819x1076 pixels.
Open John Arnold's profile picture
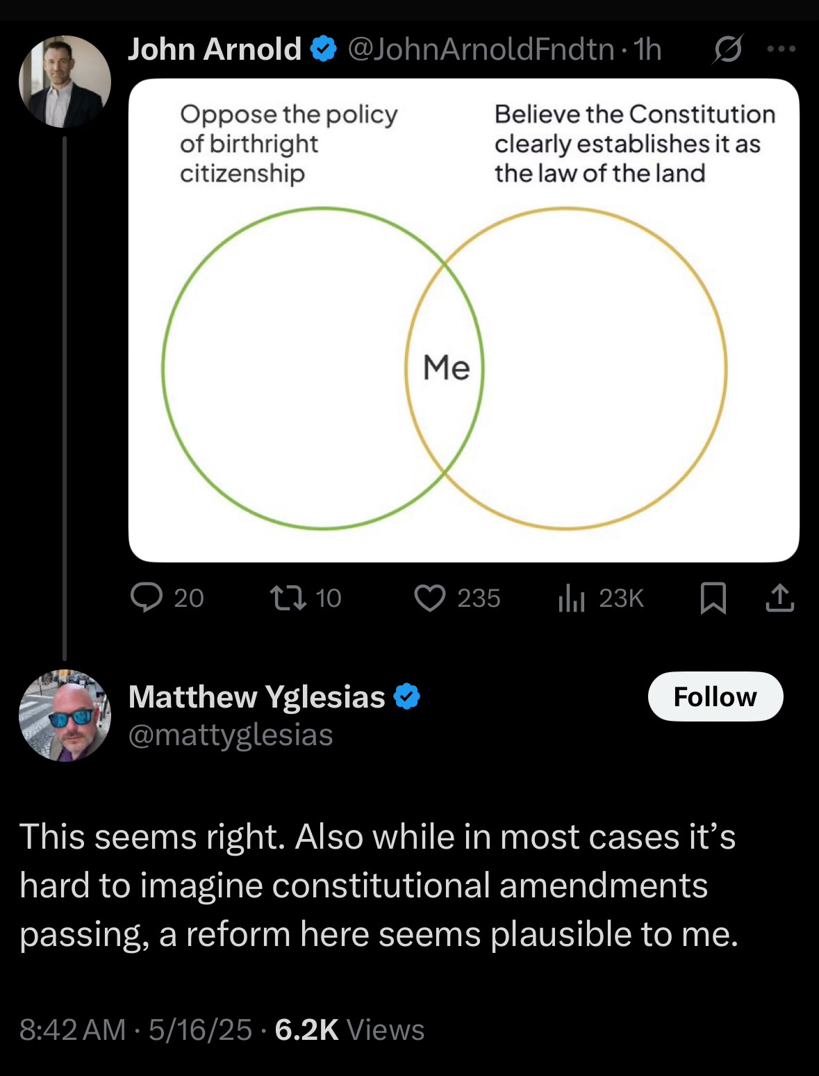(65, 82)
